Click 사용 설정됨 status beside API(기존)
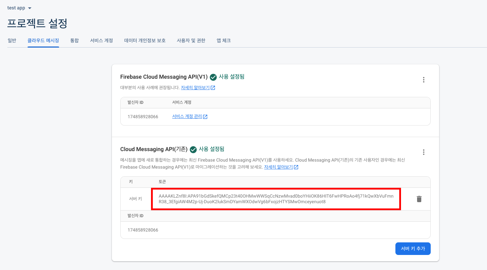Screen dimensions: 487x270 click(212, 149)
